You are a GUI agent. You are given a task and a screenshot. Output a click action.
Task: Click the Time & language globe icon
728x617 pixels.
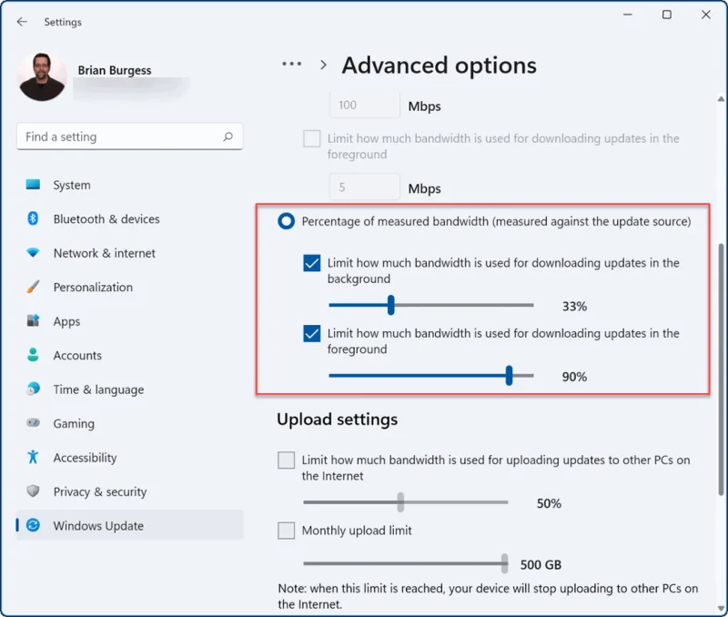(x=33, y=389)
